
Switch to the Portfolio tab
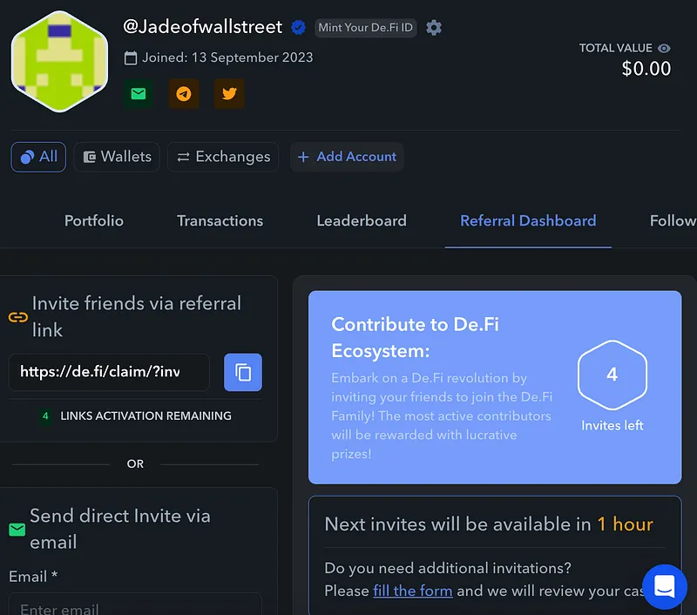click(94, 221)
